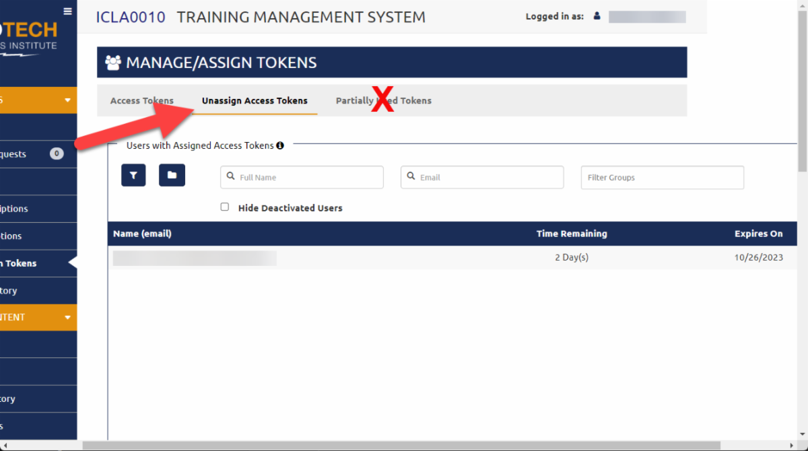Viewport: 808px width, 451px height.
Task: Click the folder icon beside the filter
Action: [x=172, y=175]
